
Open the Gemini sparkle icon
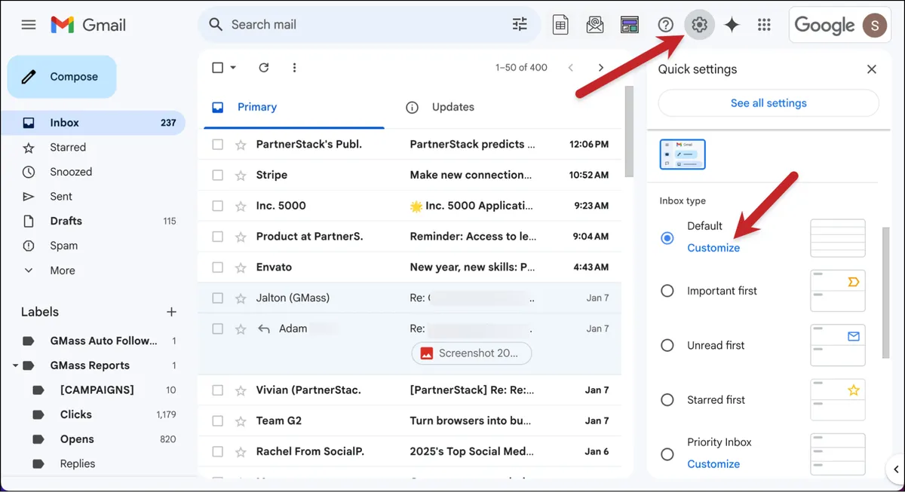click(732, 25)
